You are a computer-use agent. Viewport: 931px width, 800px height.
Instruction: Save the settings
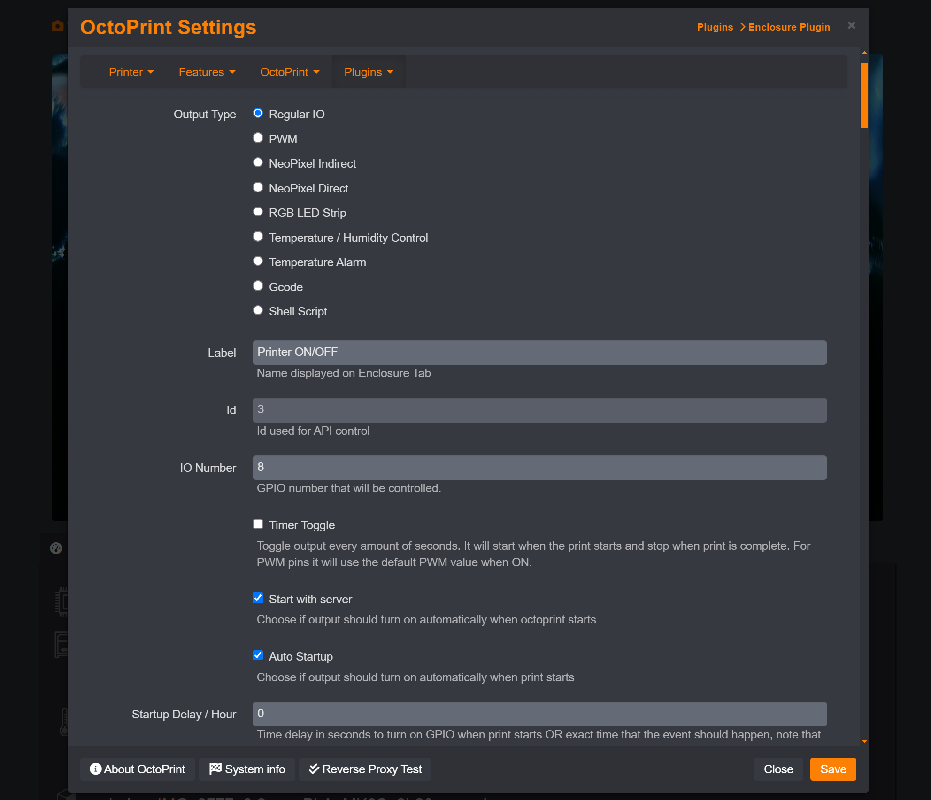point(833,769)
